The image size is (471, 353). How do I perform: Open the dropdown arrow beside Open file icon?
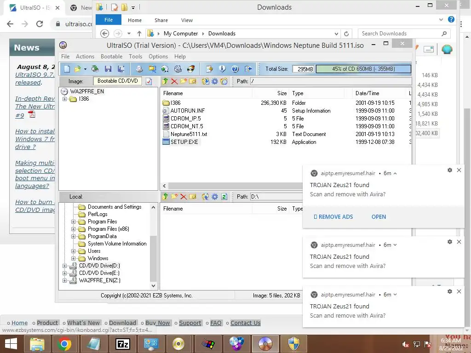[85, 69]
